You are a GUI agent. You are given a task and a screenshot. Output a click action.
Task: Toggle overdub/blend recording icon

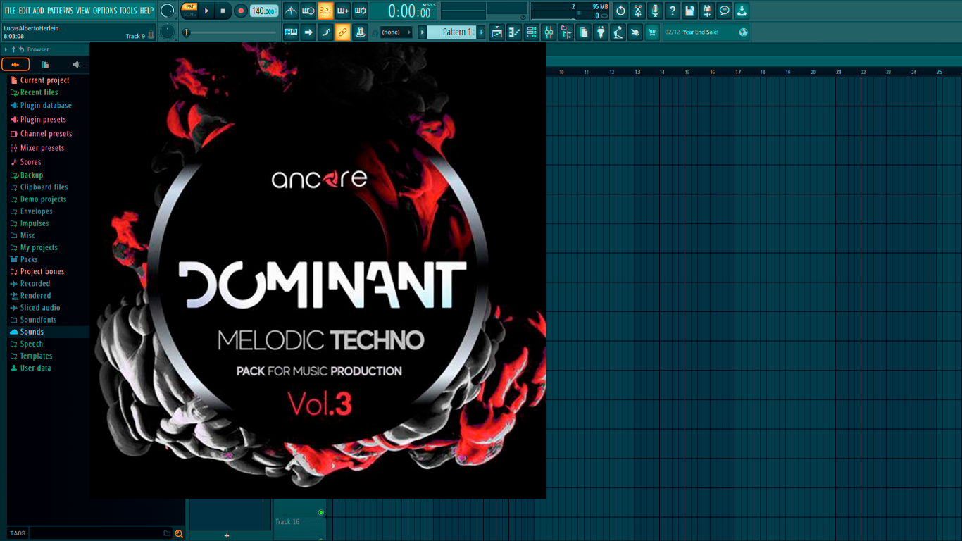(x=343, y=11)
